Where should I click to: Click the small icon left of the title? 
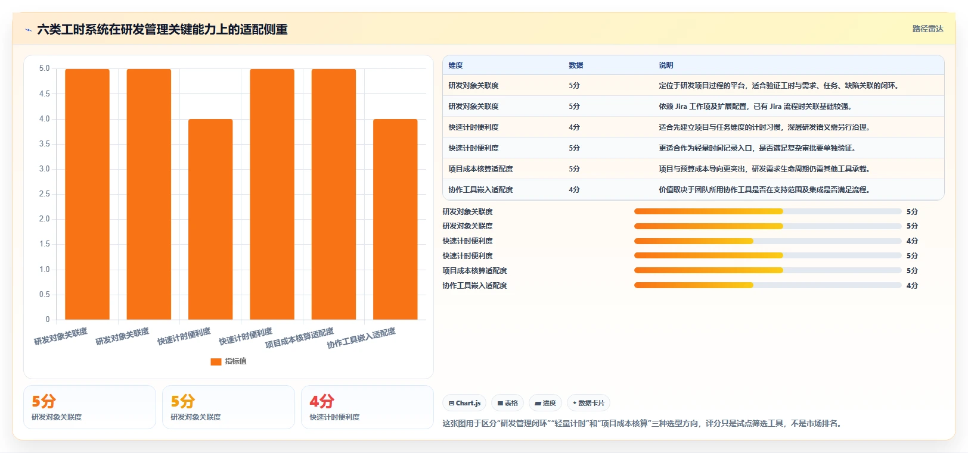pos(28,30)
